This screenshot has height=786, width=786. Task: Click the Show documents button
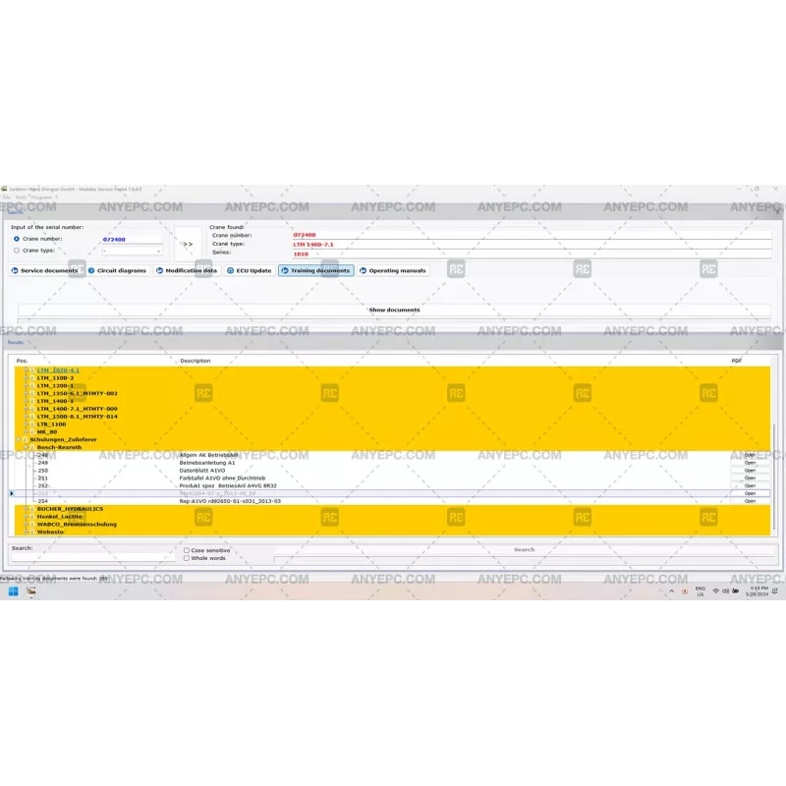click(394, 309)
